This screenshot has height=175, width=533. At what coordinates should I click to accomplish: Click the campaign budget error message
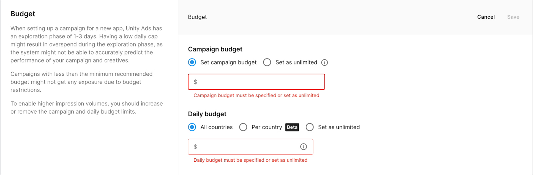coord(256,95)
